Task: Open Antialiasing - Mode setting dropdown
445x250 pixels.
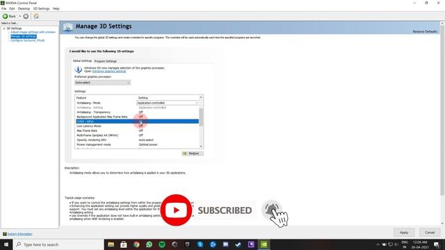Action: pyautogui.click(x=168, y=103)
